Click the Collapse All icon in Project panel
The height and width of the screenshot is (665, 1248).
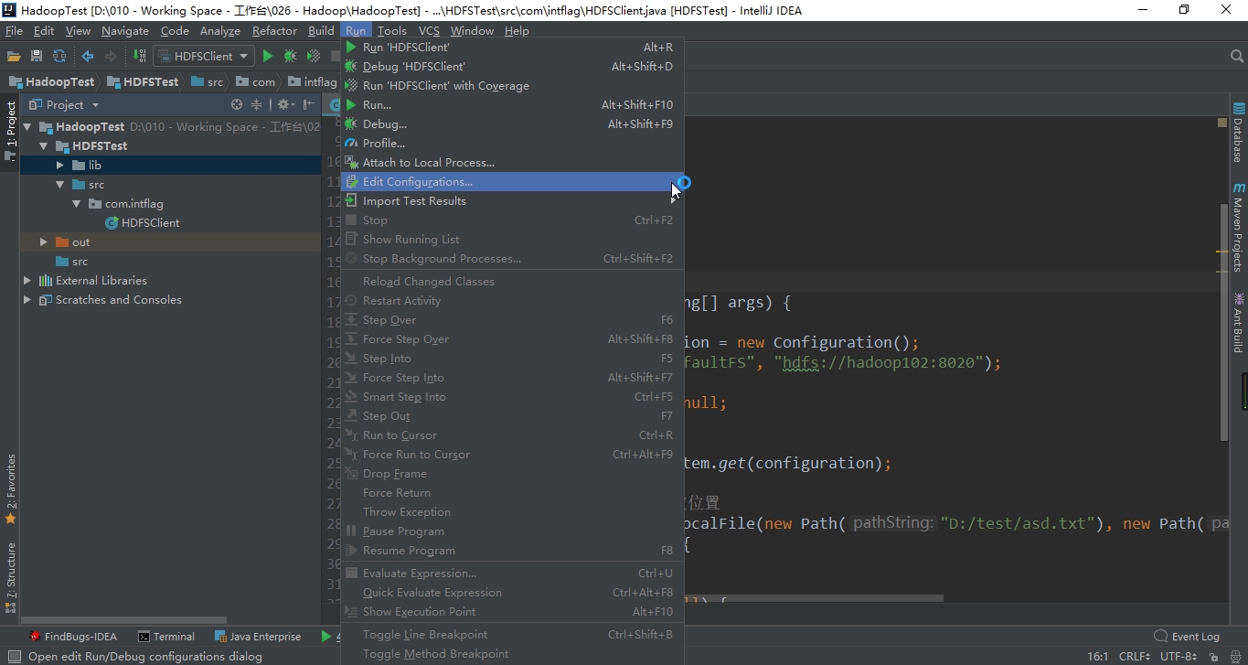click(258, 104)
